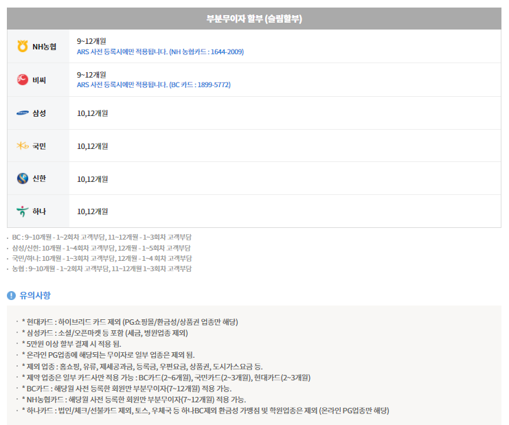Click the NH농협 ARS 1644-2009 notice text
Image resolution: width=509 pixels, height=425 pixels.
160,52
